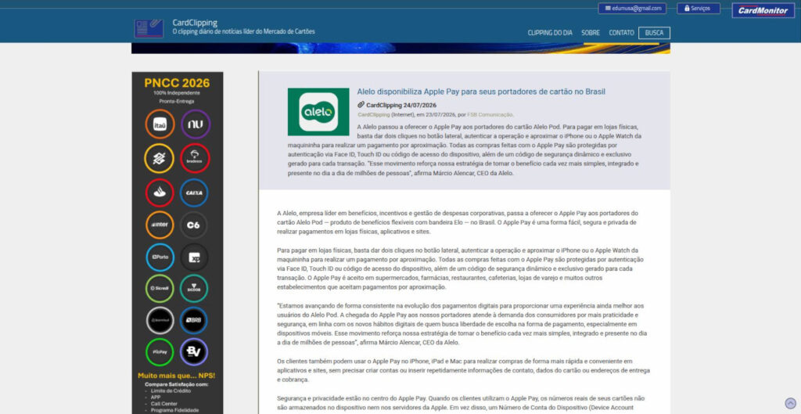Image resolution: width=801 pixels, height=414 pixels.
Task: Click the Sicredi logo in PNCC banner
Action: 160,289
